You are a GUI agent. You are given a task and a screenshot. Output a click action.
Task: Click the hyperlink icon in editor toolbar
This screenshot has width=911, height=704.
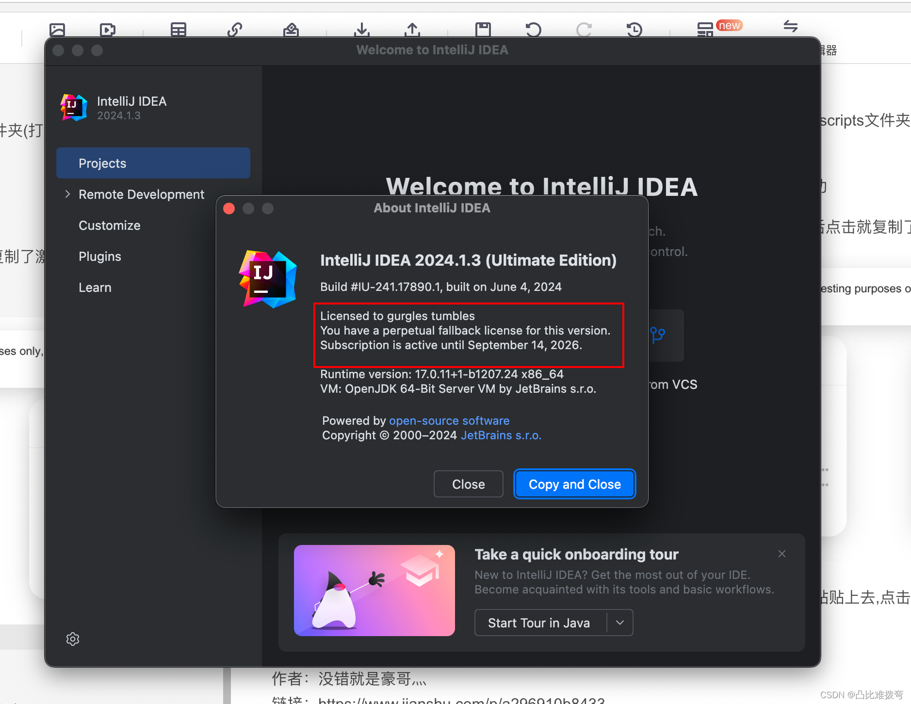(x=235, y=30)
